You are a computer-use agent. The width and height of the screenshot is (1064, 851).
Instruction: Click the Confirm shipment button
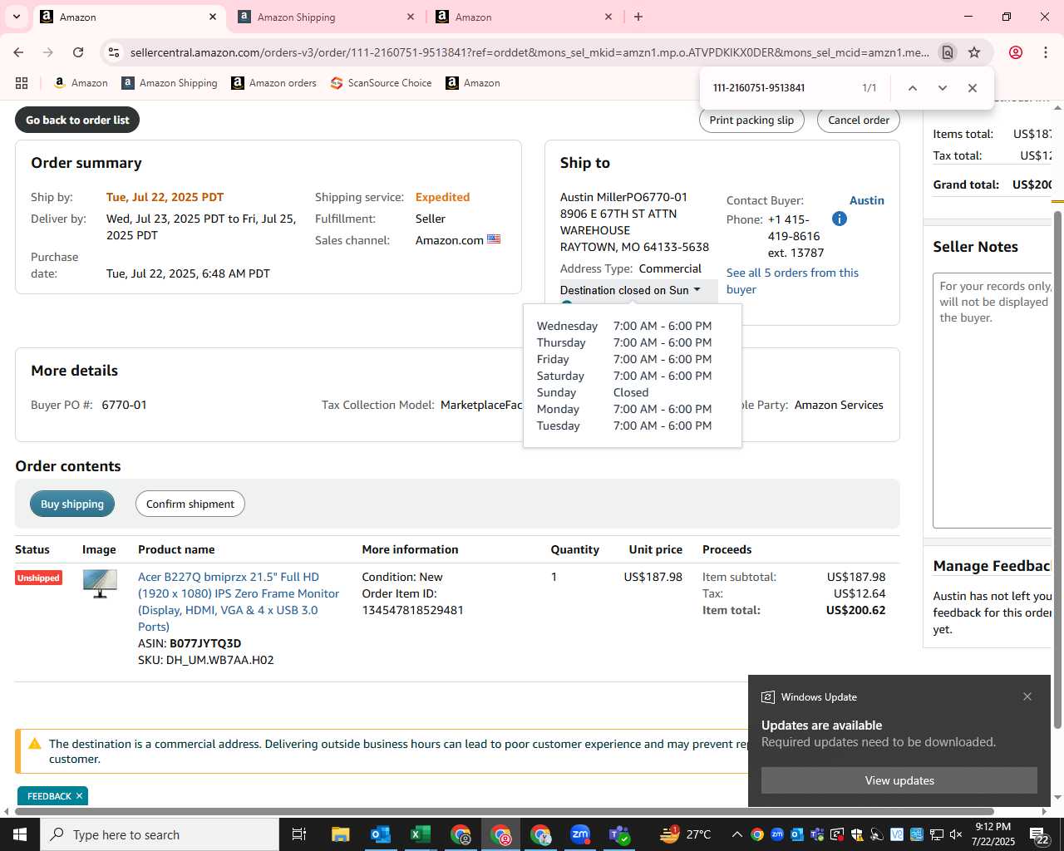pyautogui.click(x=190, y=504)
